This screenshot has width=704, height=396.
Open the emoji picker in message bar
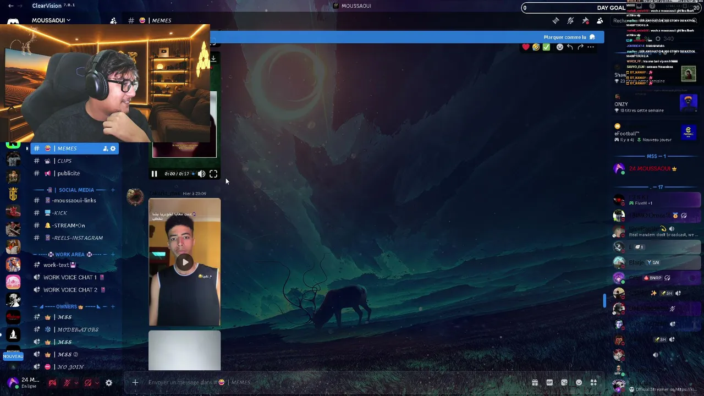click(x=579, y=382)
